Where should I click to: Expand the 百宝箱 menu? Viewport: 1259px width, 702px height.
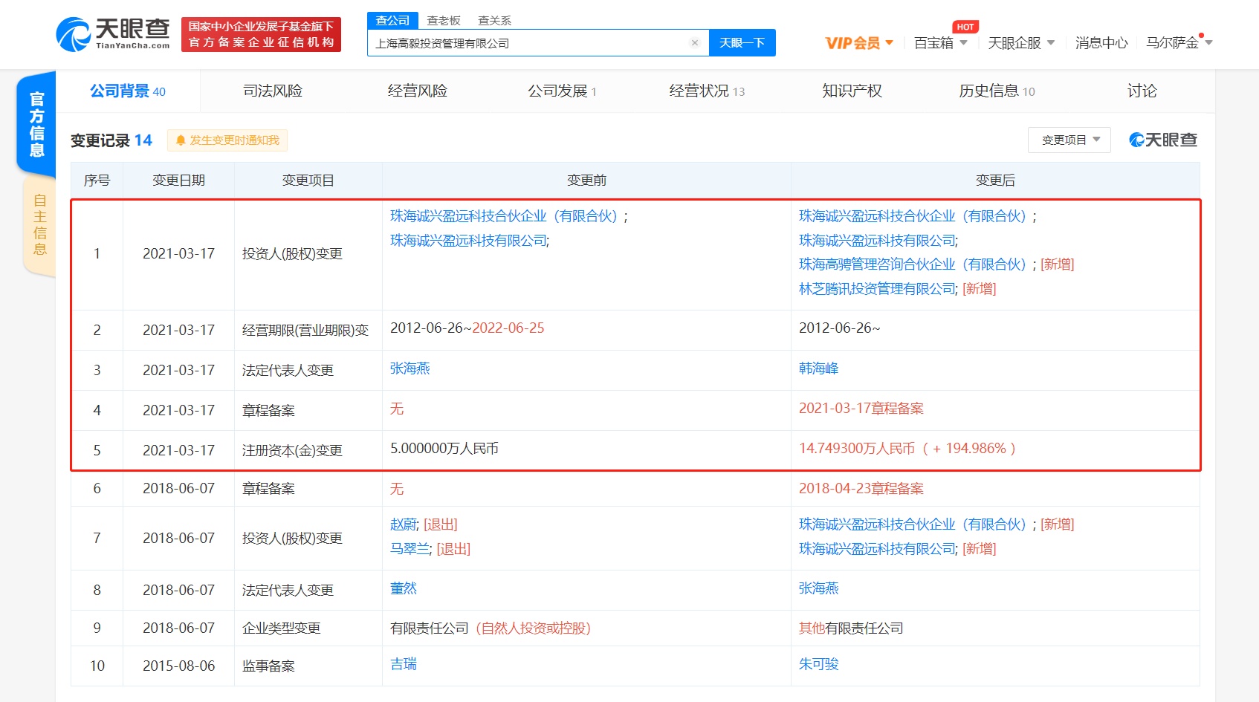click(x=939, y=43)
